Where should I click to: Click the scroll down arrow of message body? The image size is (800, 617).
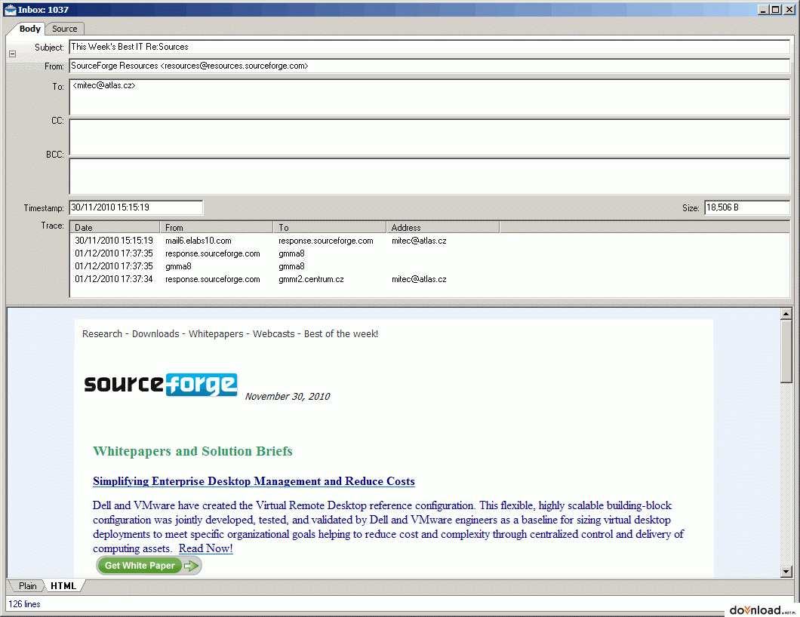tap(786, 572)
